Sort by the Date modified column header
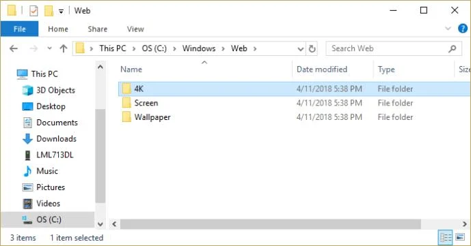 pyautogui.click(x=322, y=70)
